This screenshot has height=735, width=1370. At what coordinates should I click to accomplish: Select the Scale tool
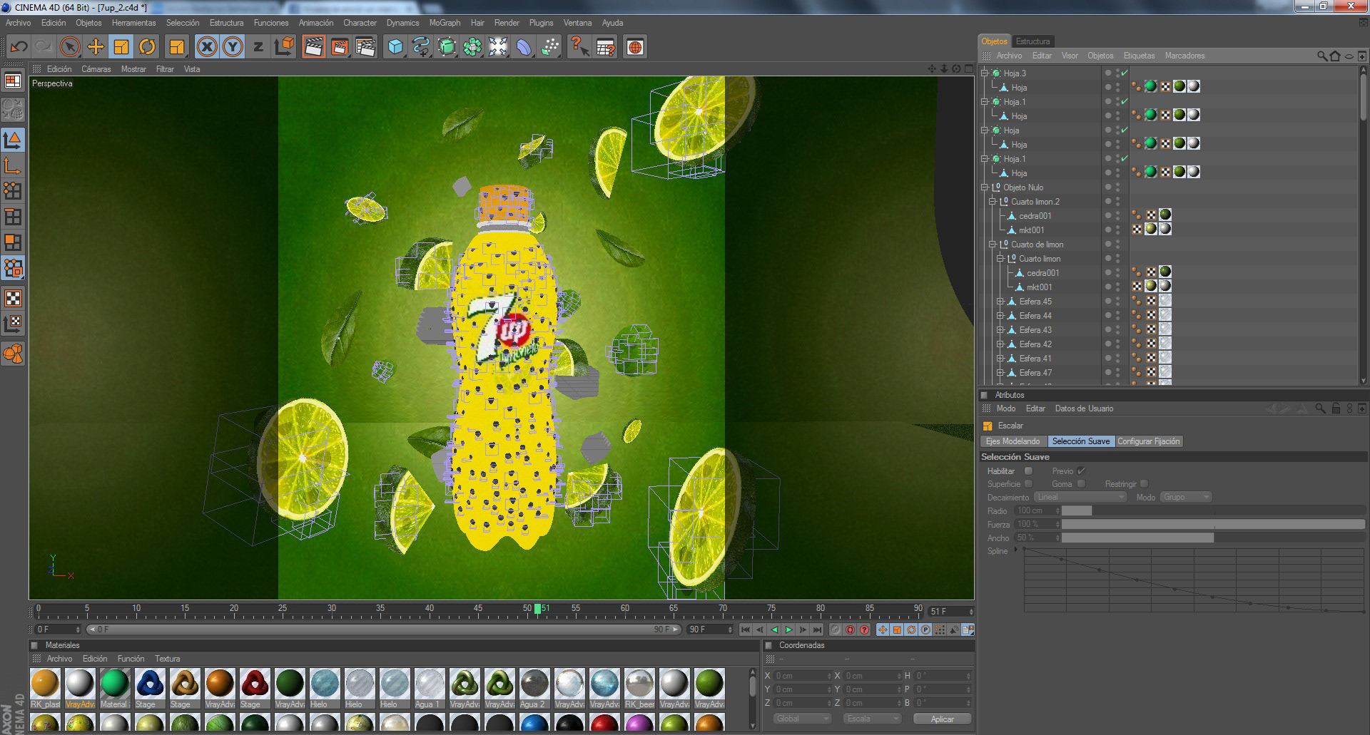(121, 47)
